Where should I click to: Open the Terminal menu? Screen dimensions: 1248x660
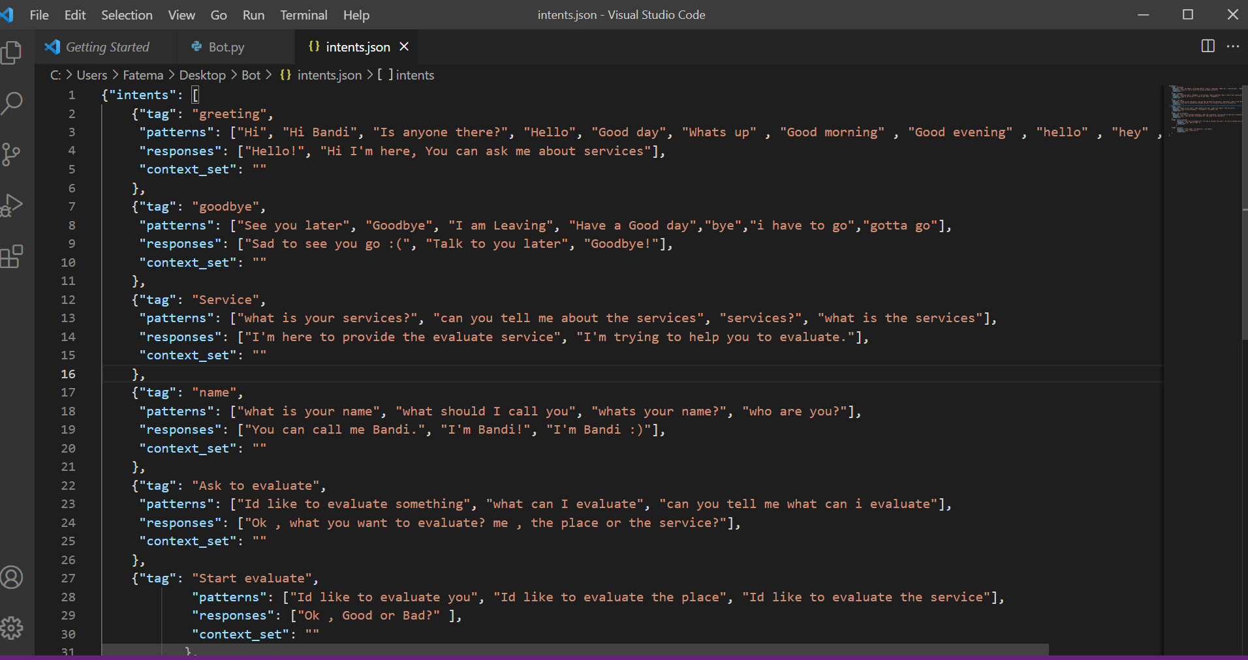coord(304,15)
